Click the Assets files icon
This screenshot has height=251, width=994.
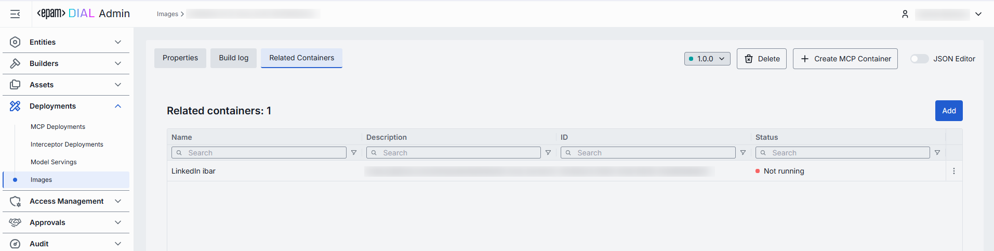click(x=15, y=85)
